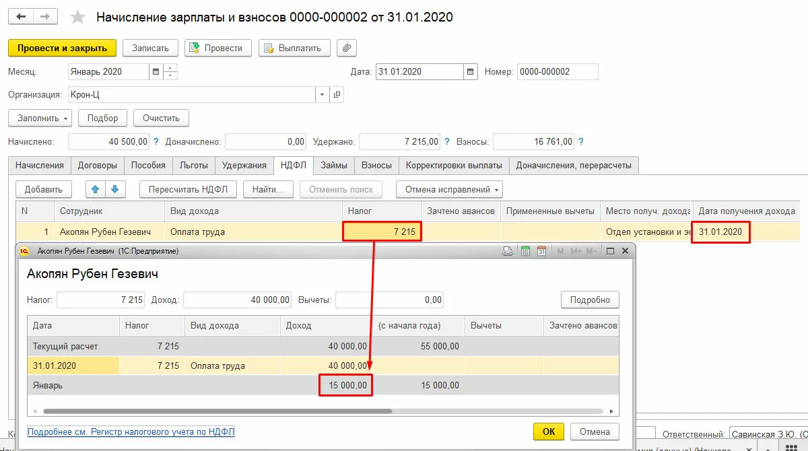Click the 1C logo icon in the popup title
Screen dimensions: 808x451
(x=25, y=251)
